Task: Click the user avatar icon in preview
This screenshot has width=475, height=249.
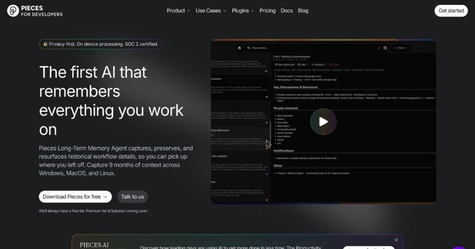Action: coord(385,48)
